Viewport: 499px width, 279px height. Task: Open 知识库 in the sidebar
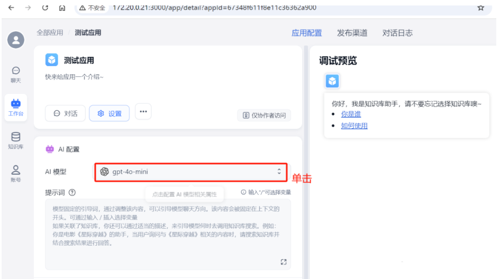[16, 140]
